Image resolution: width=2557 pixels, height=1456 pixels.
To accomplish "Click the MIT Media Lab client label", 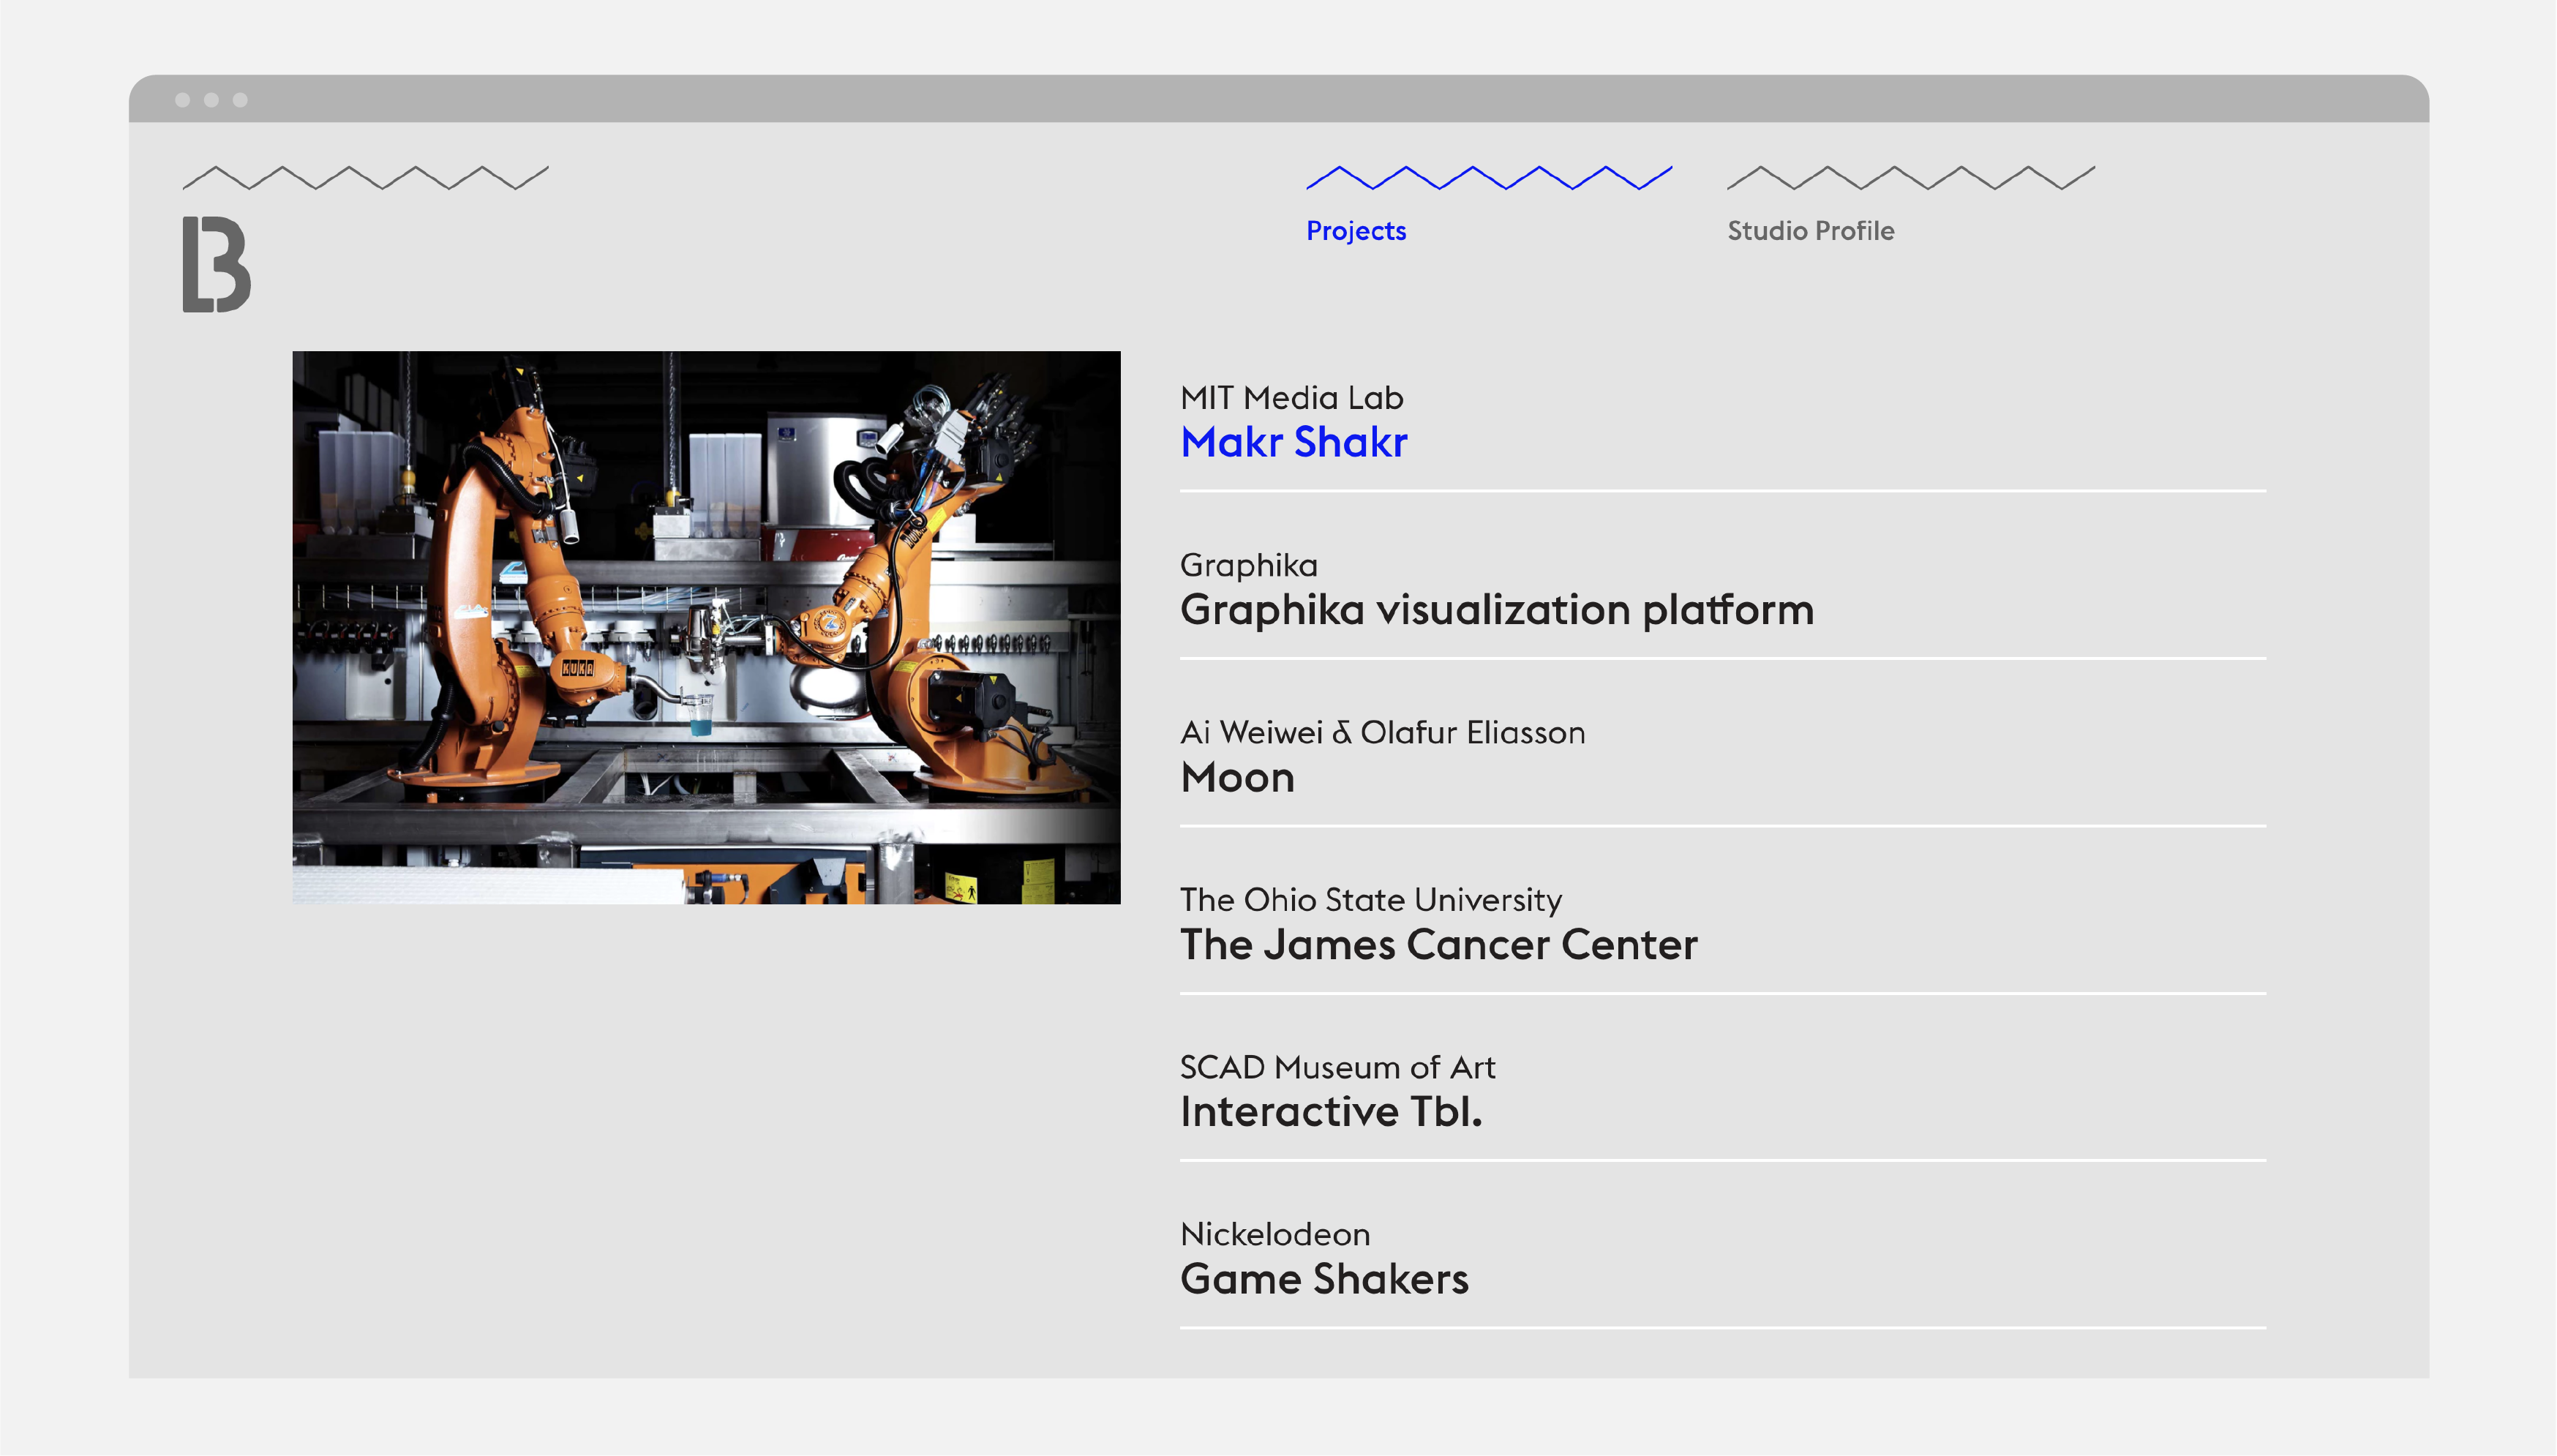I will 1291,398.
